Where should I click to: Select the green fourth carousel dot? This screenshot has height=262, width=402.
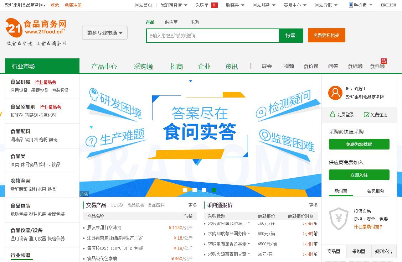point(214,190)
